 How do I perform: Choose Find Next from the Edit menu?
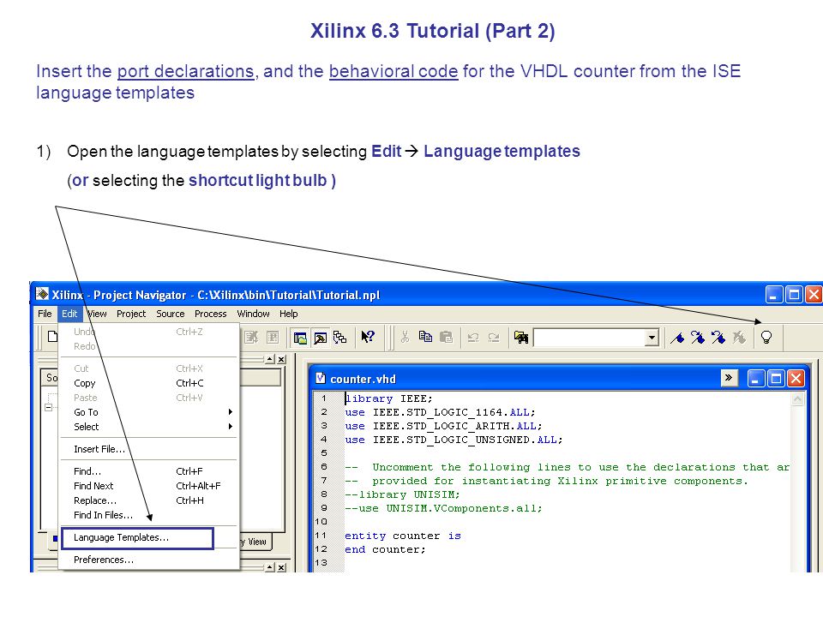[x=149, y=486]
